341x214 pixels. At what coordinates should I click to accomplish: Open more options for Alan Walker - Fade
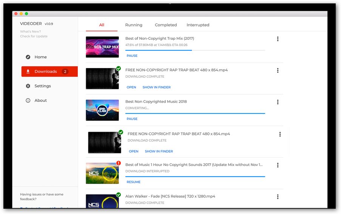coord(278,197)
